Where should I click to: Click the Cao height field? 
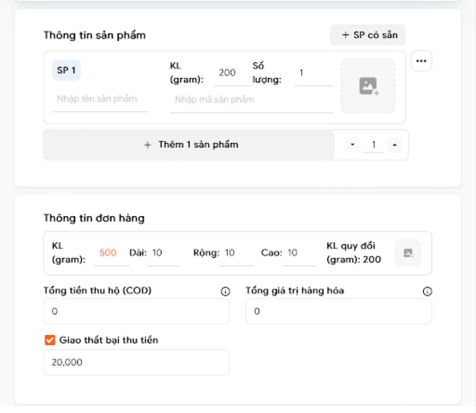coord(298,253)
